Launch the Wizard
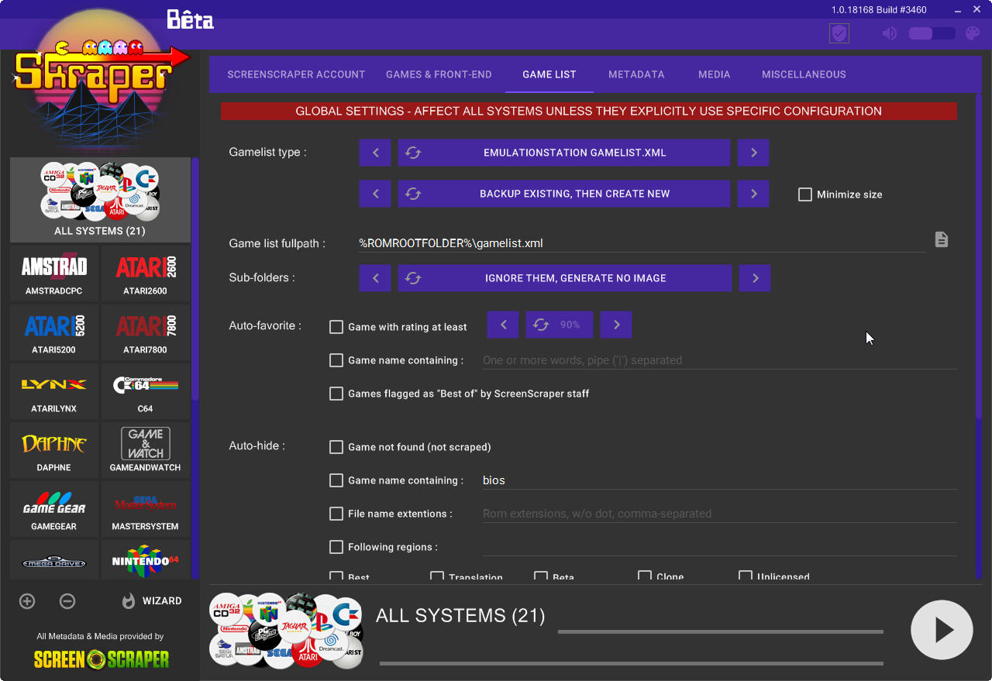The height and width of the screenshot is (681, 992). click(152, 601)
